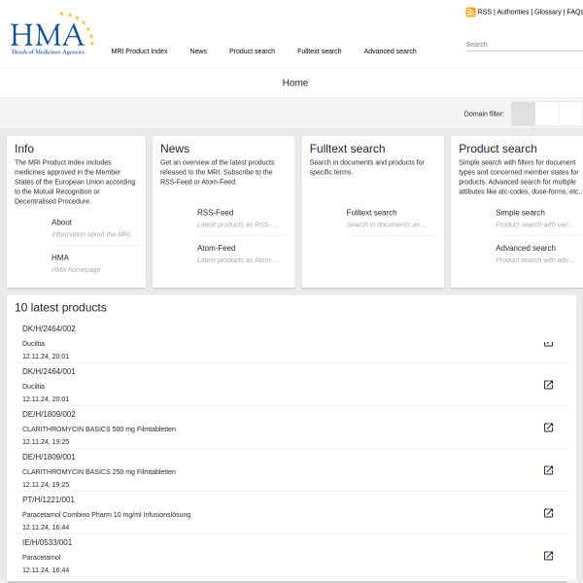Open the FAQs link

(x=575, y=12)
